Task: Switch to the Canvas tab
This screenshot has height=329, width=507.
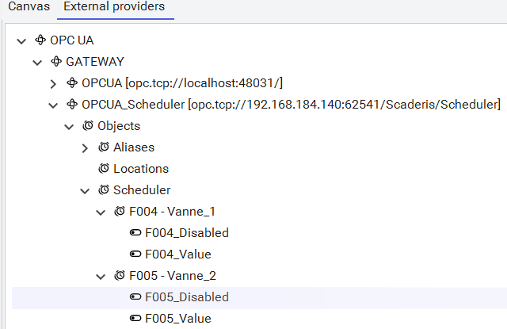Action: point(29,7)
